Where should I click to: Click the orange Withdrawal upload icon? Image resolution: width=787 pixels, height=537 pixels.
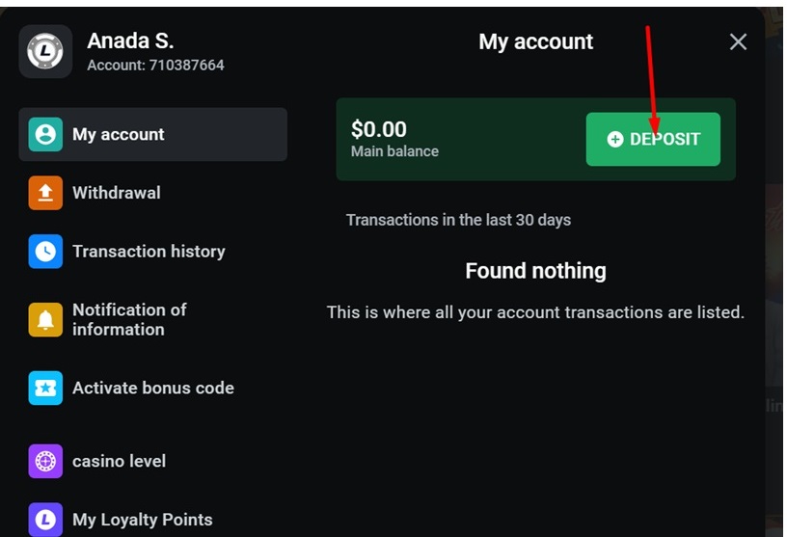(x=45, y=193)
